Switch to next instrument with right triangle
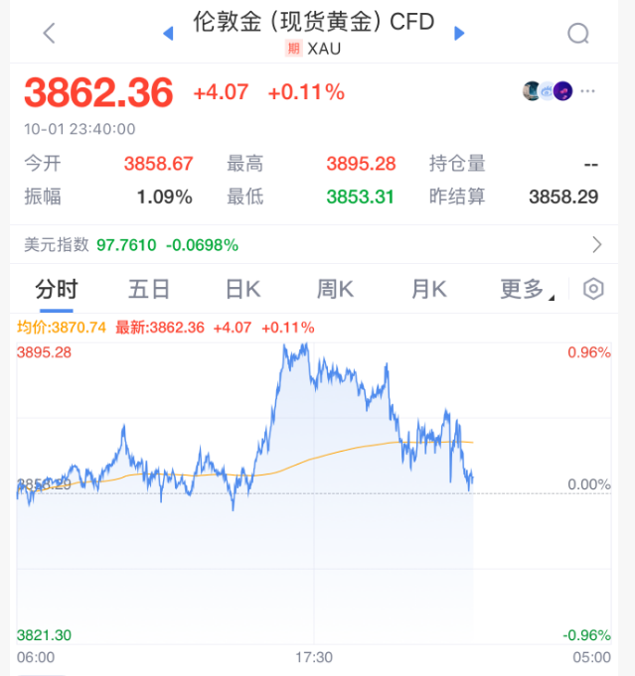Screen dimensions: 635x676 [x=459, y=34]
